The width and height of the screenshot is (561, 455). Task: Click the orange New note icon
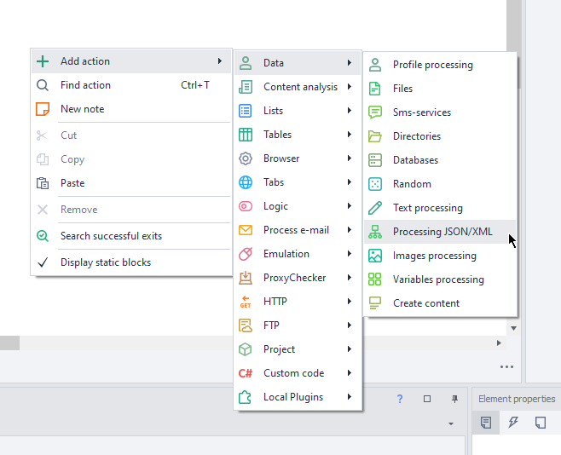tap(43, 109)
